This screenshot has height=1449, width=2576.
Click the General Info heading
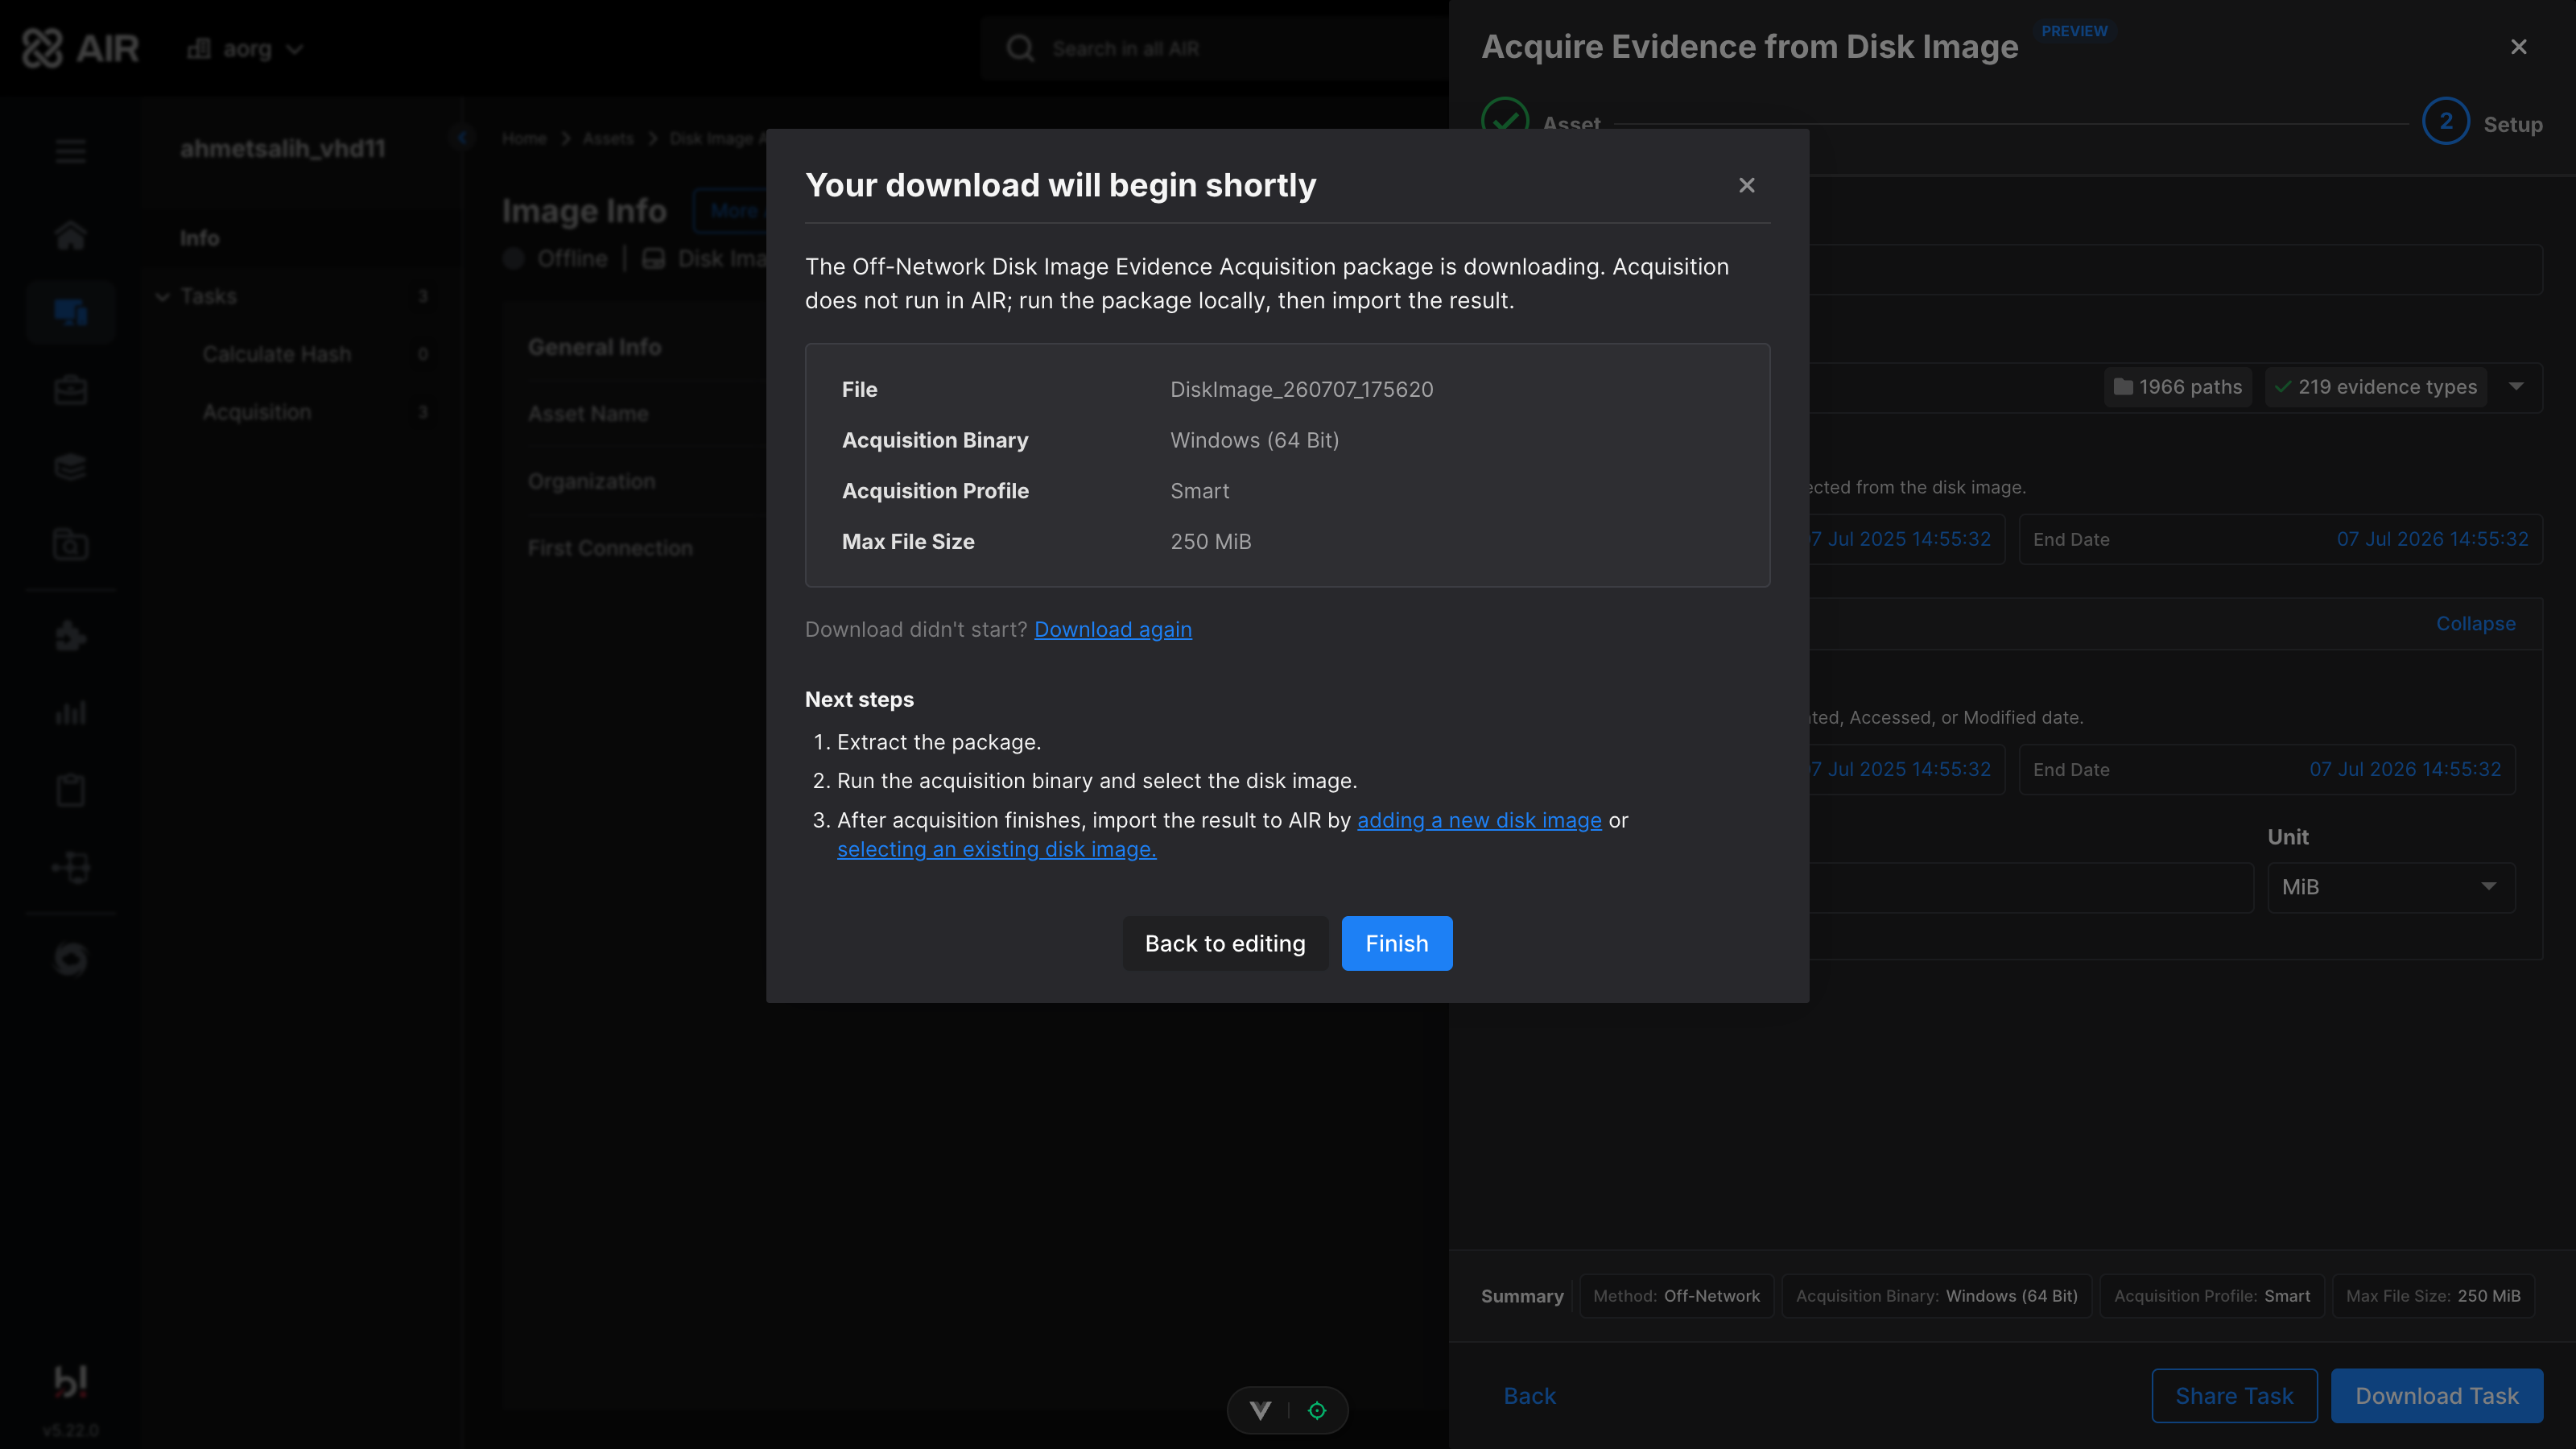tap(594, 347)
